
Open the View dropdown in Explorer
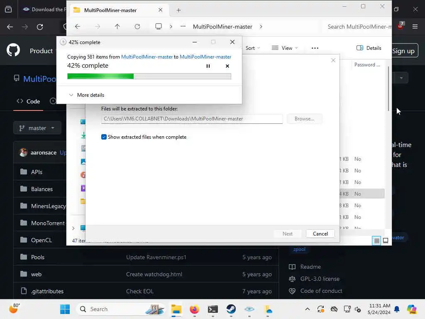click(285, 48)
